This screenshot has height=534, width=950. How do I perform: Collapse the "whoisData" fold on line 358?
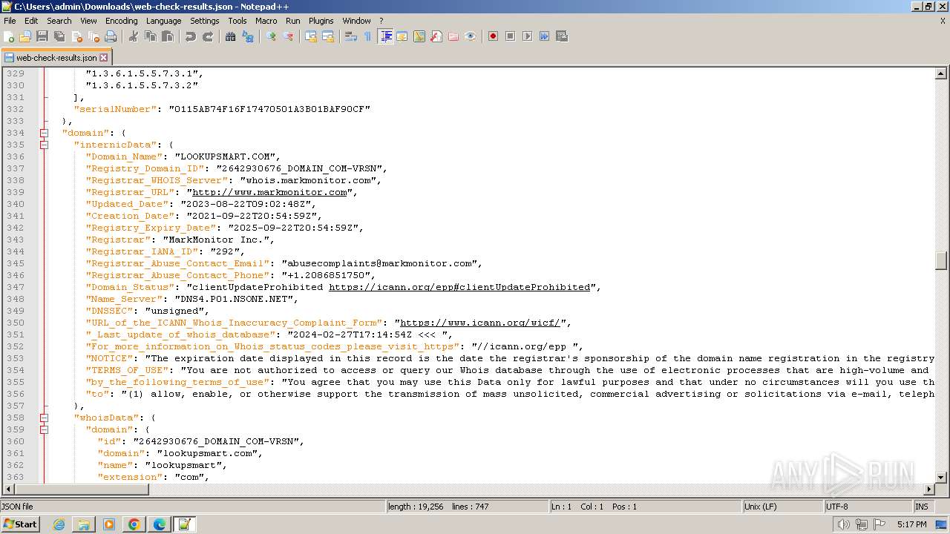pos(44,418)
